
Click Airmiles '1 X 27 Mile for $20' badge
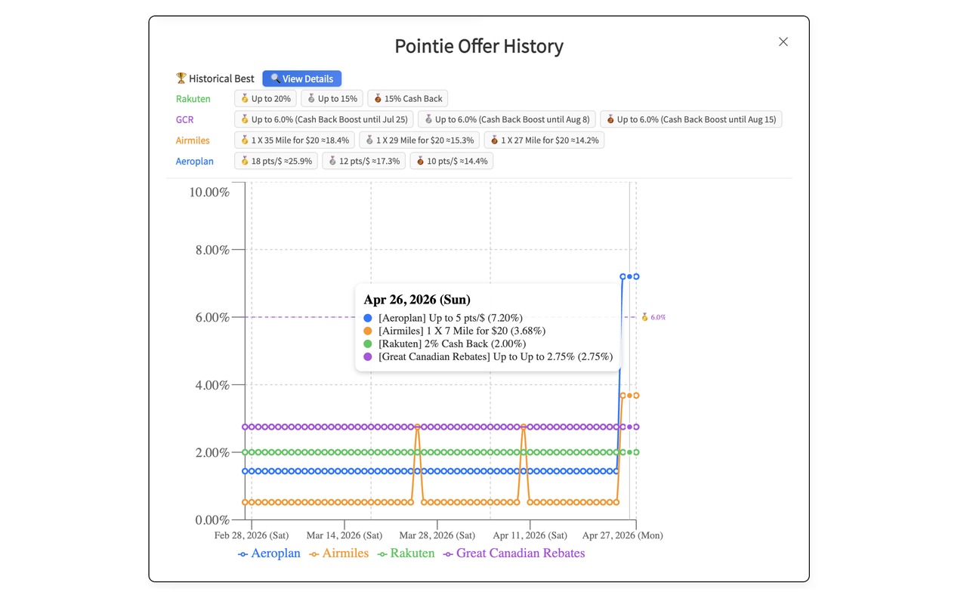tap(544, 140)
